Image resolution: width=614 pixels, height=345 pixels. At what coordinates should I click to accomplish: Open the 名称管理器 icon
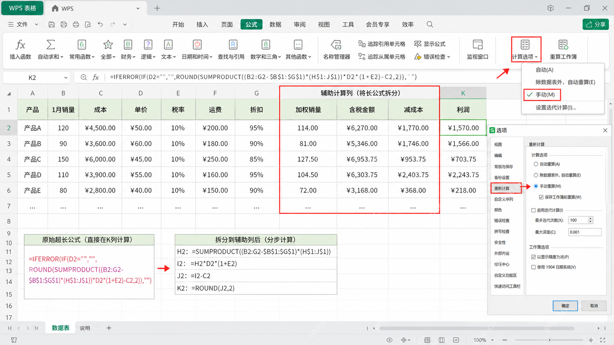pyautogui.click(x=336, y=45)
